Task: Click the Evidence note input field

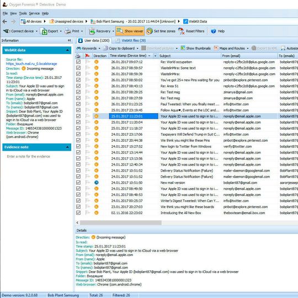Action: point(36,157)
